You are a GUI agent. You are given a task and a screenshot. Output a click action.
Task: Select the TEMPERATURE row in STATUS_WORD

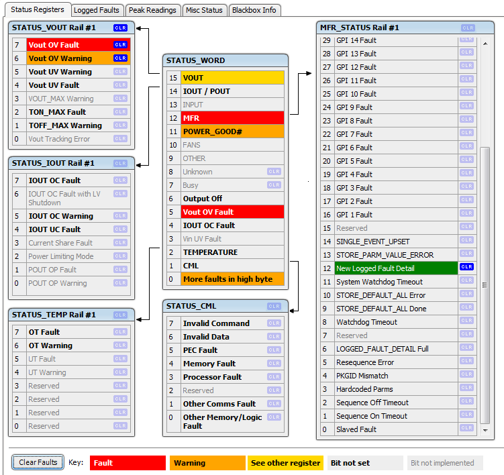coord(225,252)
